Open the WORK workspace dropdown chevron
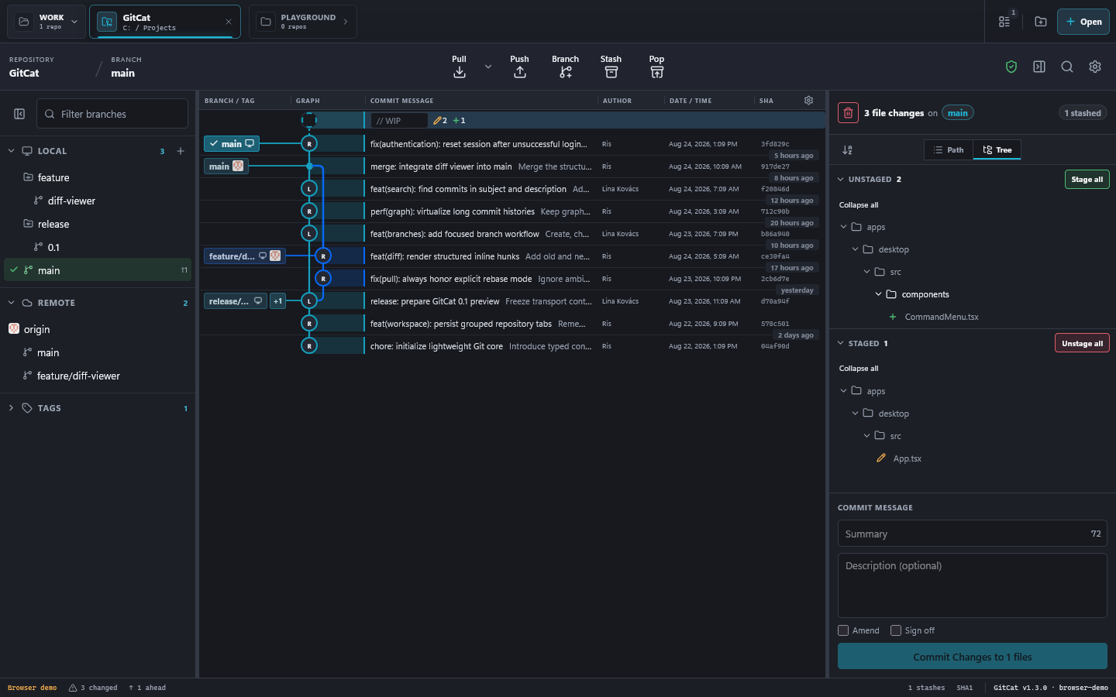 tap(74, 22)
